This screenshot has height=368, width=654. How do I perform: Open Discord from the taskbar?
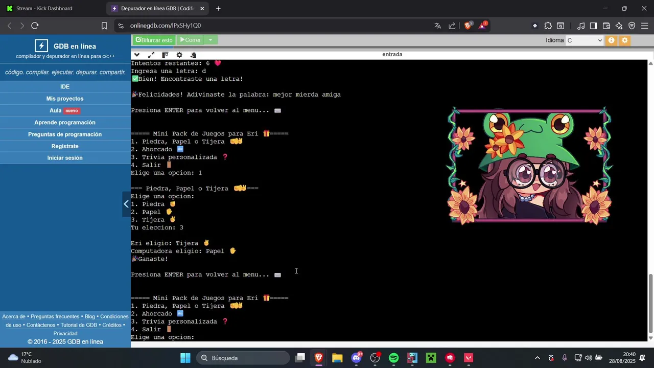(357, 358)
